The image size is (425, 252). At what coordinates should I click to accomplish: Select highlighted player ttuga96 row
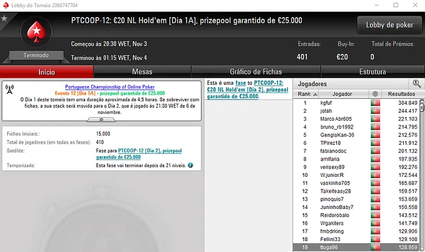click(x=356, y=247)
